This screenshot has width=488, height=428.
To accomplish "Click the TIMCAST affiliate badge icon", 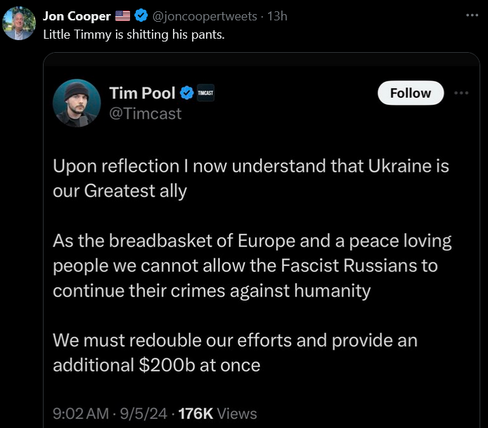I will coord(205,93).
